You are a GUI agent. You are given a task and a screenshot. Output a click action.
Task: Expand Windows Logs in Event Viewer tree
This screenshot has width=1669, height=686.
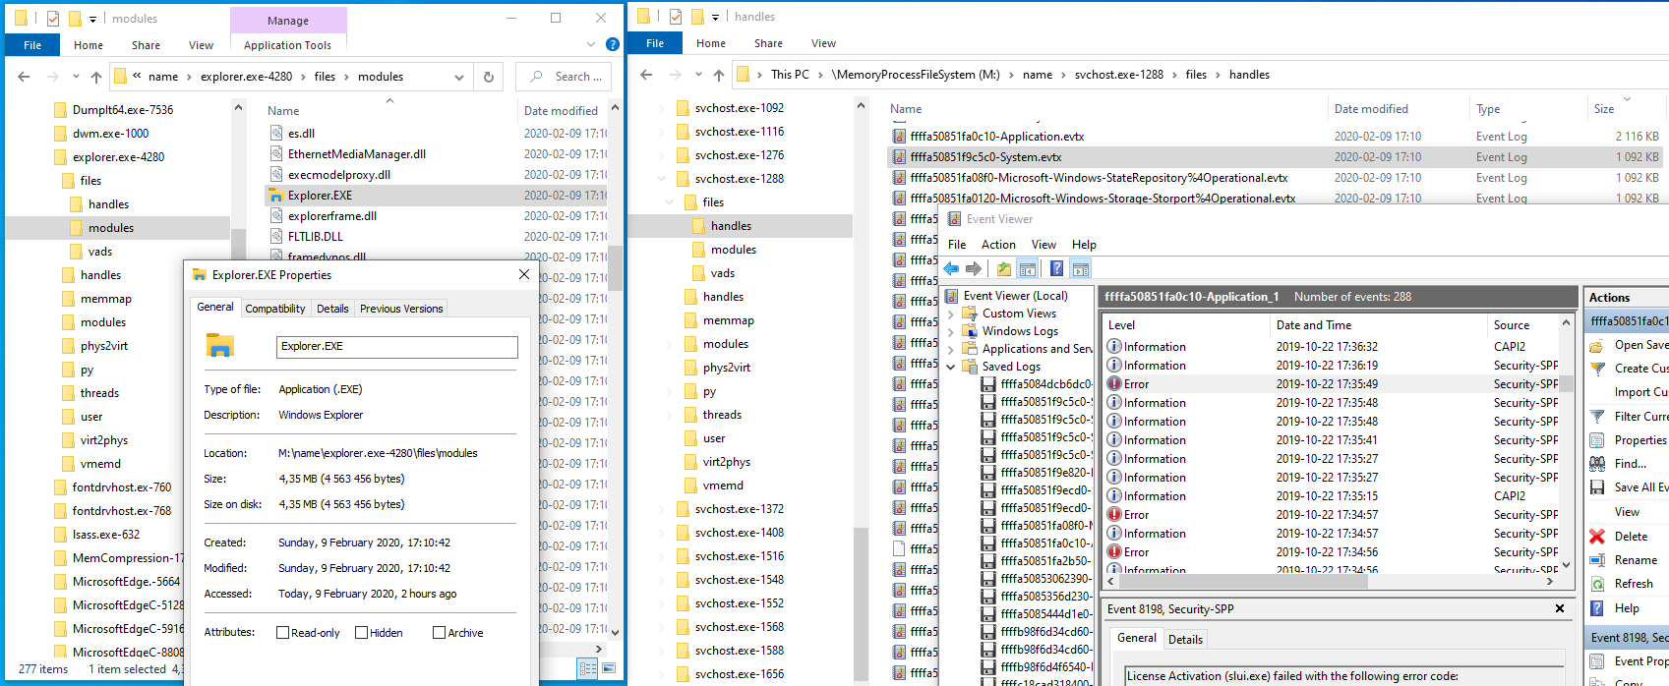[x=951, y=331]
